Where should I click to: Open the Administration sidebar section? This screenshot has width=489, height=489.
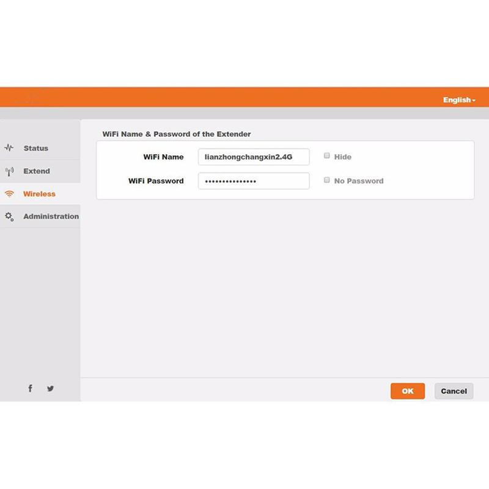pyautogui.click(x=51, y=216)
